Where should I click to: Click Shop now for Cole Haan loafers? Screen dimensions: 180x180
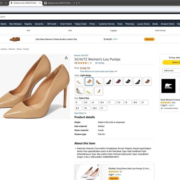click(149, 39)
